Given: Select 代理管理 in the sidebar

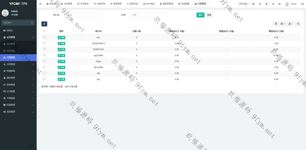Looking at the screenshot, I should (18, 58).
